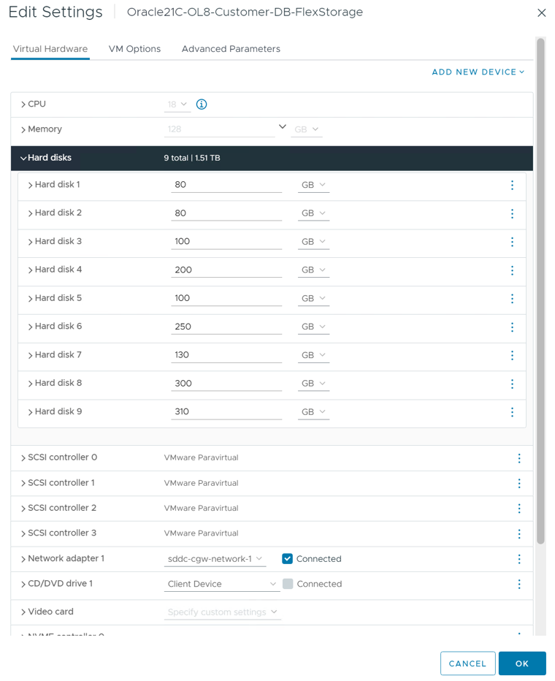Check CD/DVD drive 1 Connected checkbox

(288, 584)
